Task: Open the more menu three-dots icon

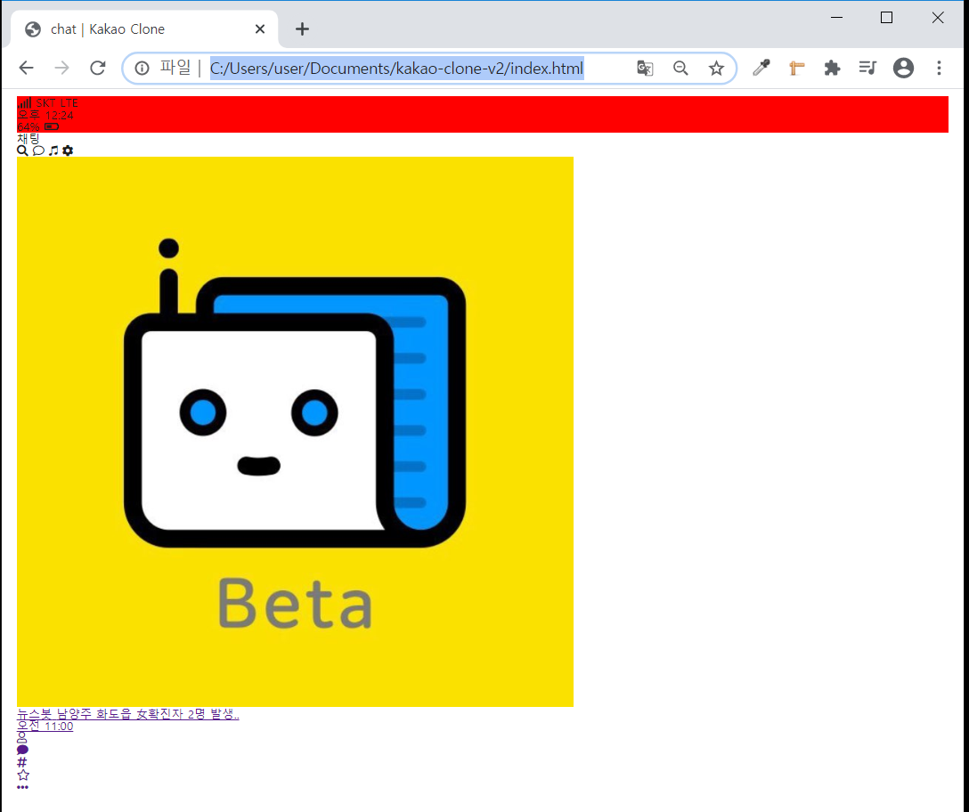Action: (23, 787)
